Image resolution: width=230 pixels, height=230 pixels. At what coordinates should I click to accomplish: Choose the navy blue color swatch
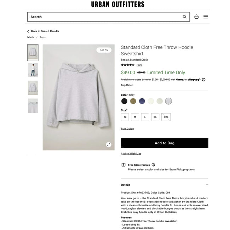point(142,101)
